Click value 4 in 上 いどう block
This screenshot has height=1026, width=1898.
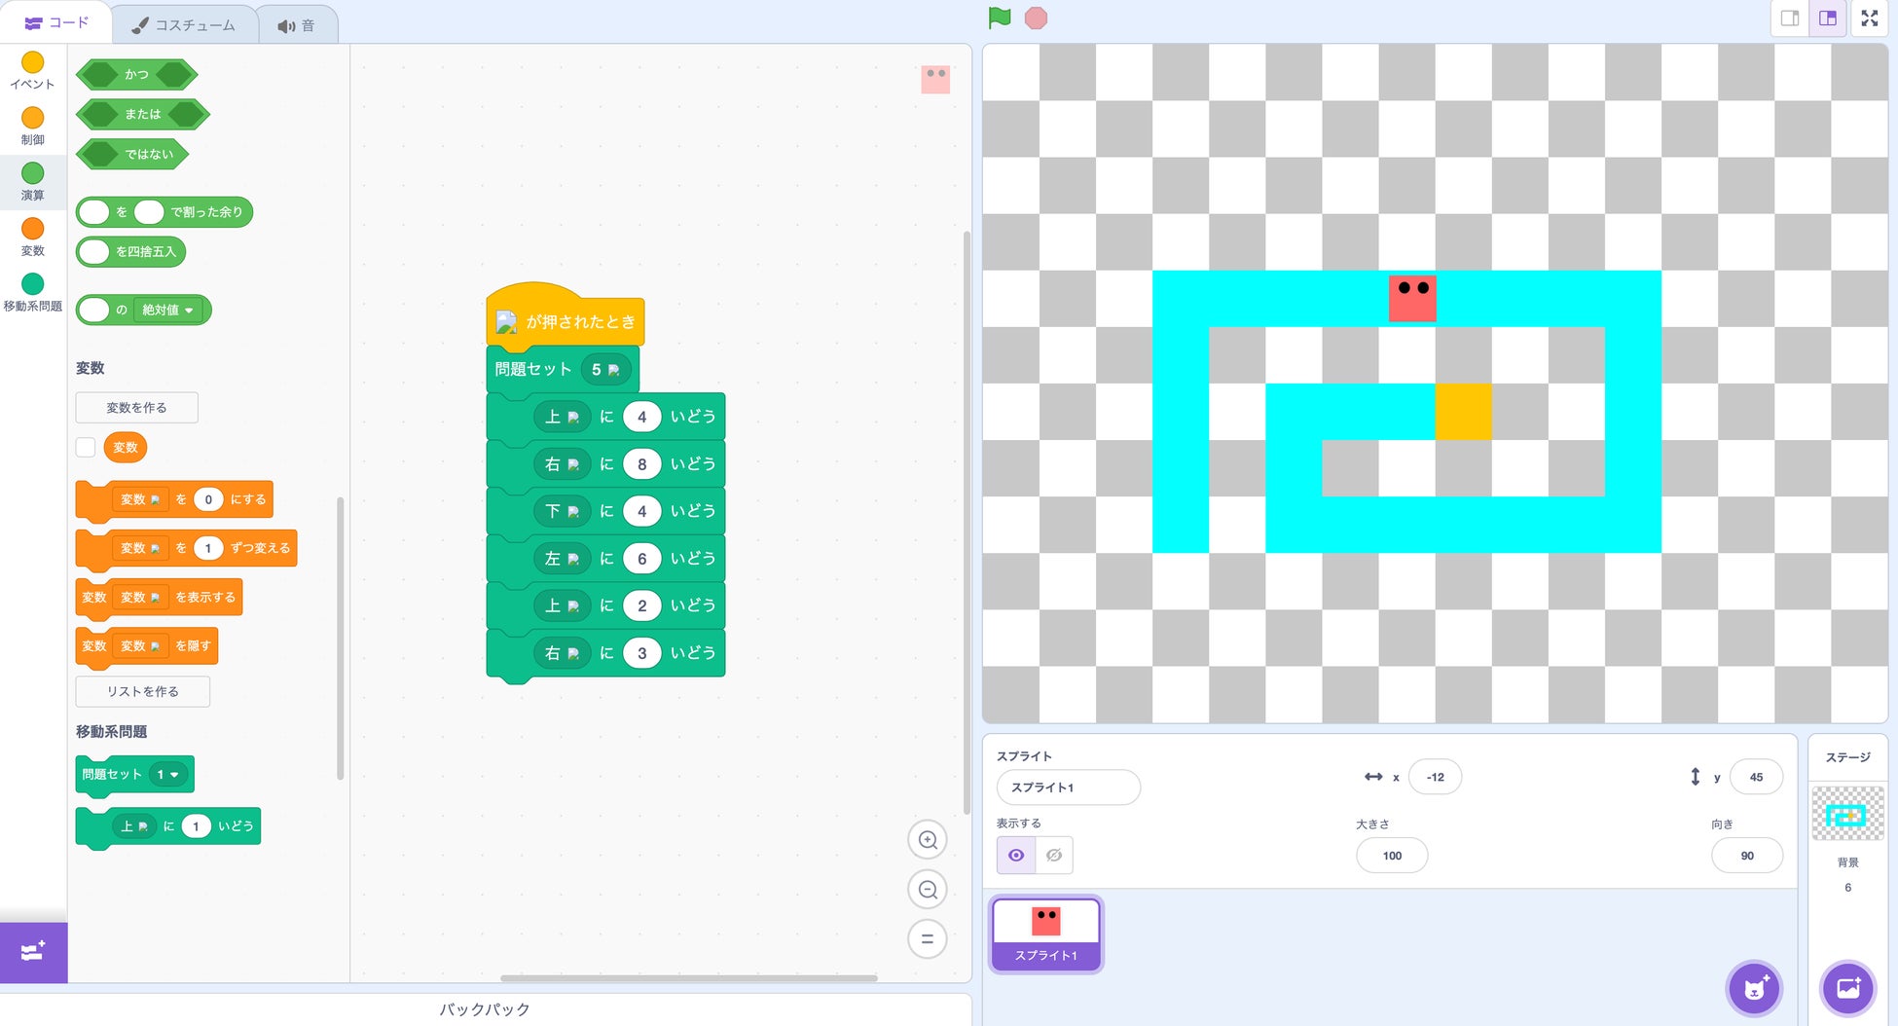[641, 417]
